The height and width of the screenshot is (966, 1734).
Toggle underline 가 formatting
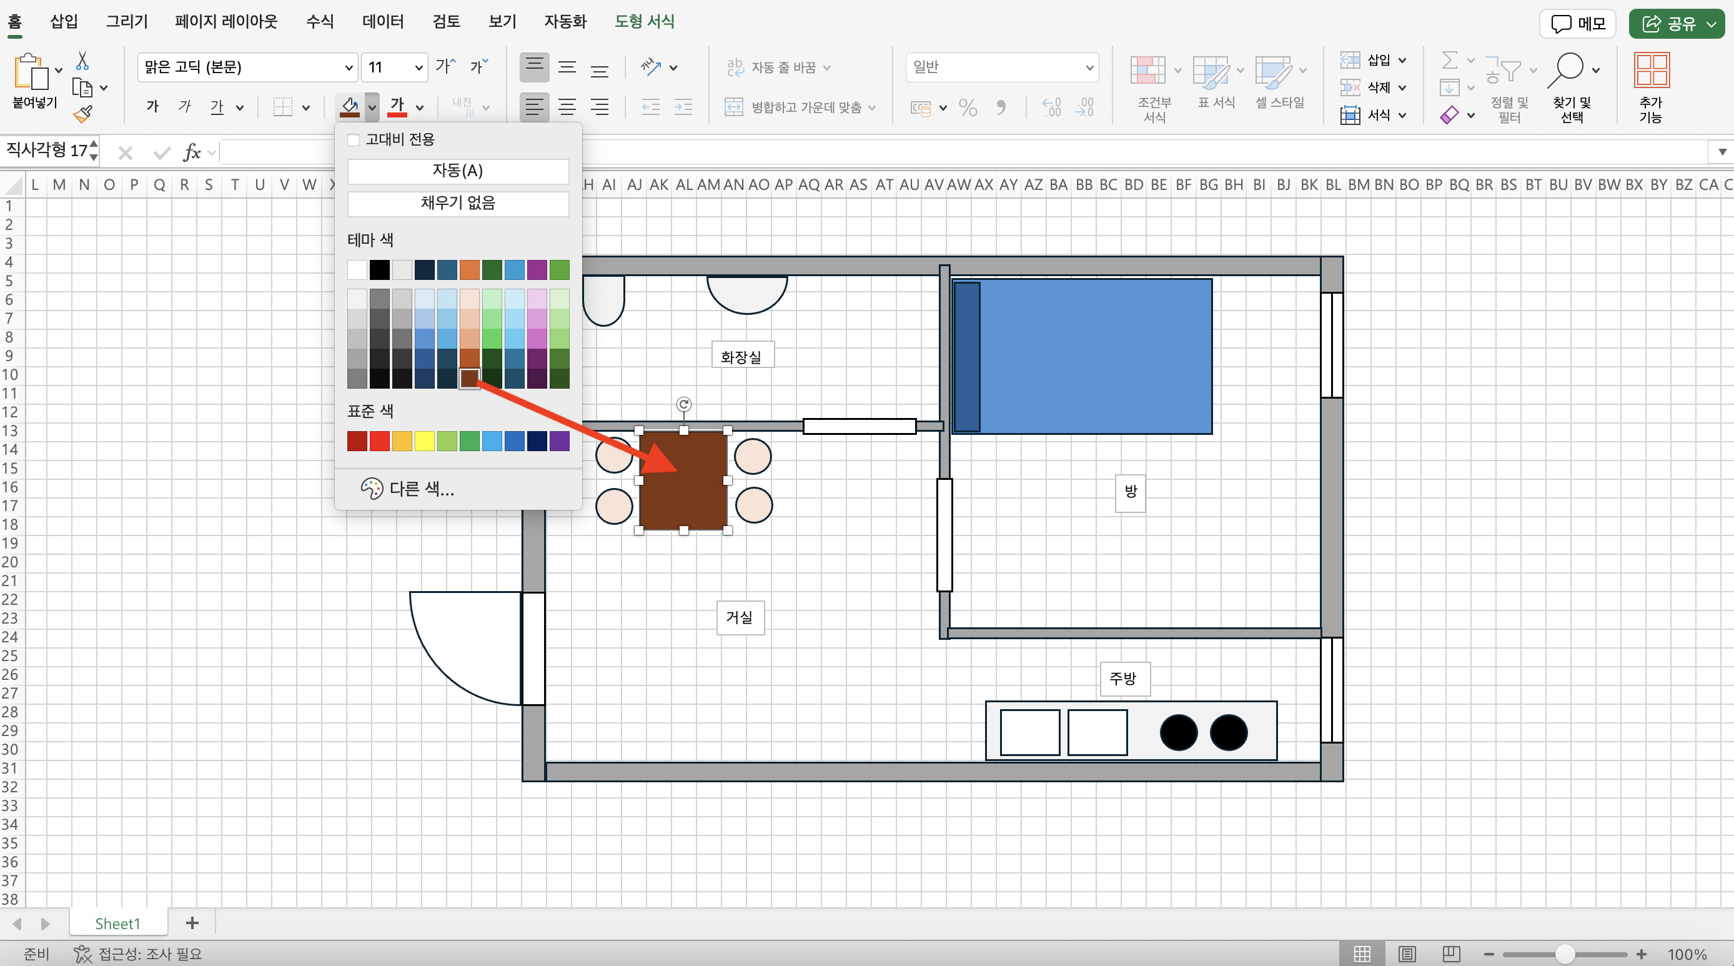(x=216, y=106)
